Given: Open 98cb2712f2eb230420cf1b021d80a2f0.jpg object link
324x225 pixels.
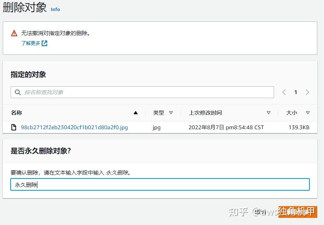Looking at the screenshot, I should coord(74,127).
